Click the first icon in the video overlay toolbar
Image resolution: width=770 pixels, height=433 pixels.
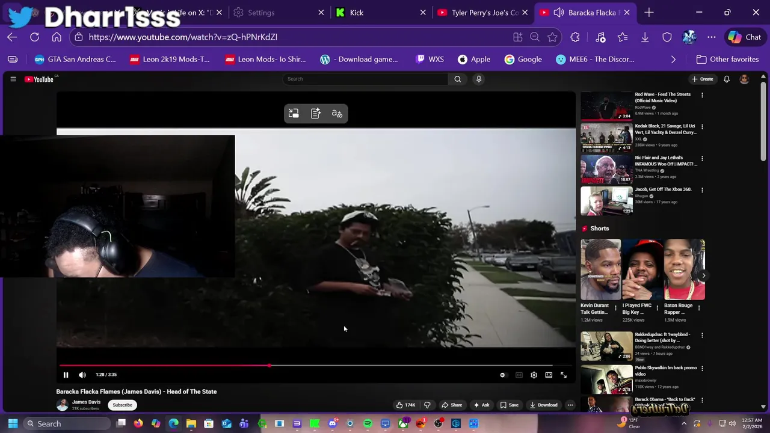coord(294,114)
